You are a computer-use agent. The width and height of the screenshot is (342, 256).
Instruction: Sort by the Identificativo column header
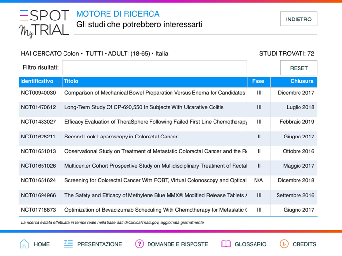40,81
